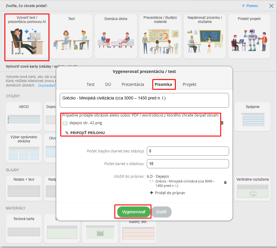Open the Prezentácia tab
This screenshot has width=277, height=248.
pos(133,84)
